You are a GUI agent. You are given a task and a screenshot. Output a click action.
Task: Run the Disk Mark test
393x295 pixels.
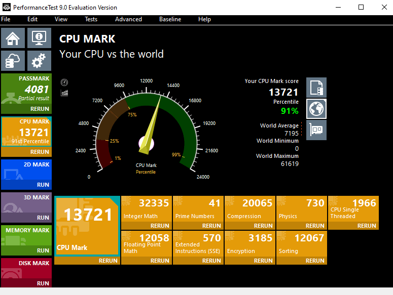tap(26, 283)
